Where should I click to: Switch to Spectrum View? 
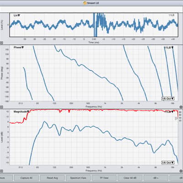click(x=78, y=178)
